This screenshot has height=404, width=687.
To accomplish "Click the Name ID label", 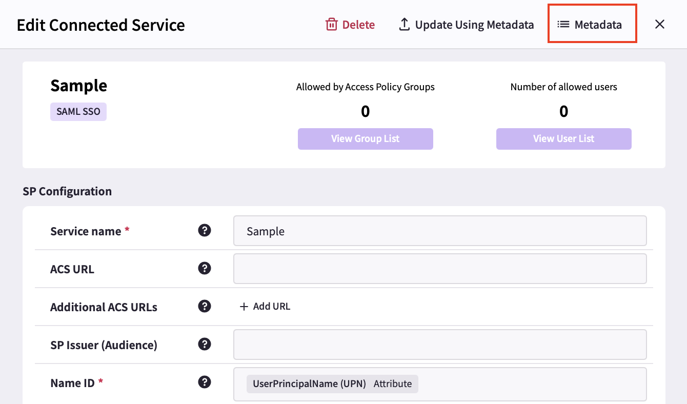I will coord(72,383).
